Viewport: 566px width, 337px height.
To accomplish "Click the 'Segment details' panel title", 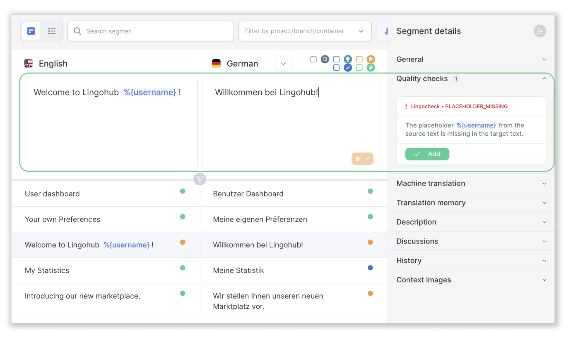I will click(x=429, y=31).
